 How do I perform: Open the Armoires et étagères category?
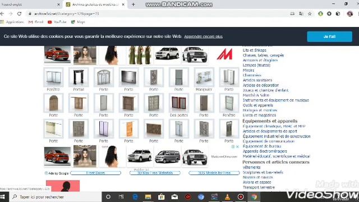pyautogui.click(x=260, y=60)
